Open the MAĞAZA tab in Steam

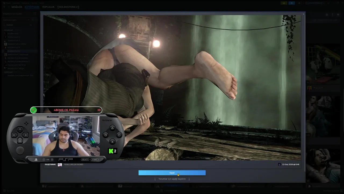[x=17, y=7]
